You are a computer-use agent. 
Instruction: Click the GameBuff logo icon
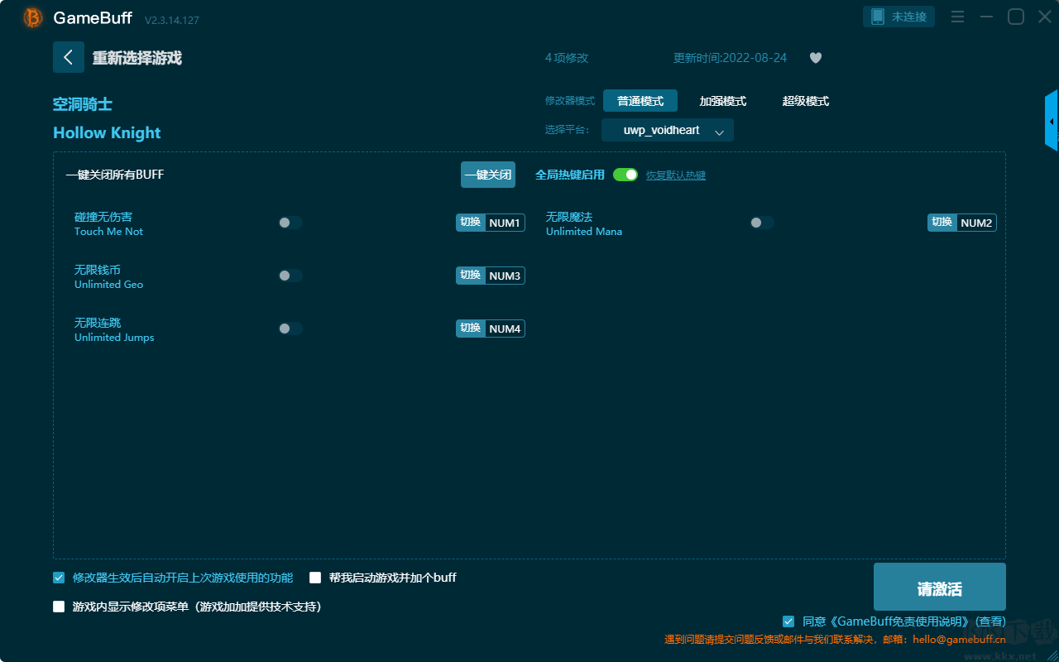click(x=32, y=17)
